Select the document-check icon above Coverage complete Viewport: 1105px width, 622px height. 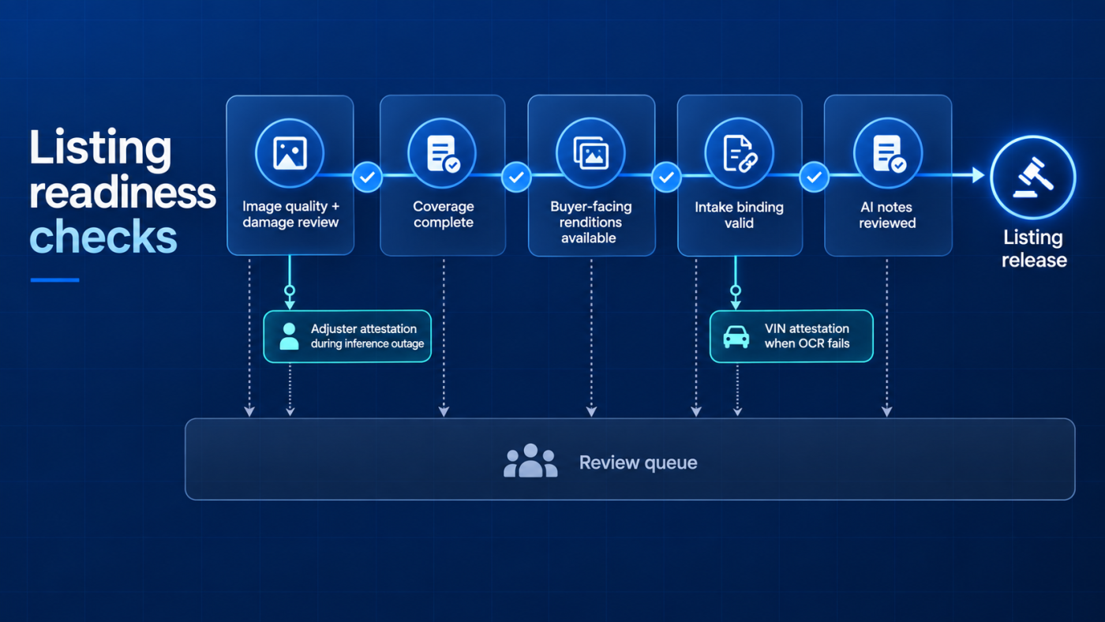coord(442,153)
